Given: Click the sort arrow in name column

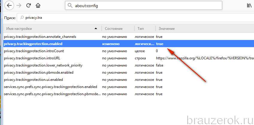Looking at the screenshot, I should point(96,29).
